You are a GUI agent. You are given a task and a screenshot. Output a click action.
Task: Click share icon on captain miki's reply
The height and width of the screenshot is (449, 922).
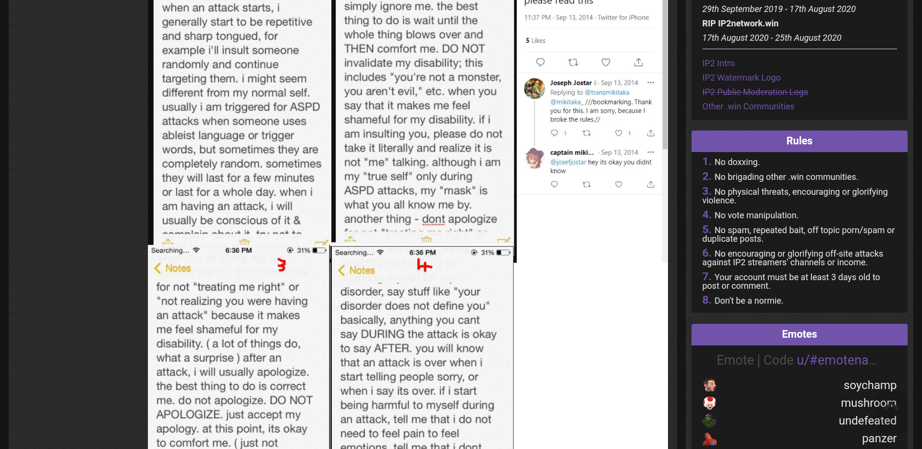[x=651, y=184]
